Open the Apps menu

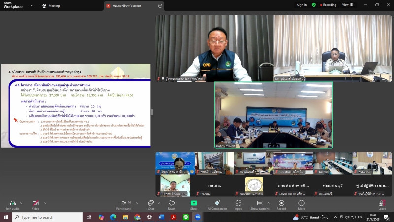[238, 203]
